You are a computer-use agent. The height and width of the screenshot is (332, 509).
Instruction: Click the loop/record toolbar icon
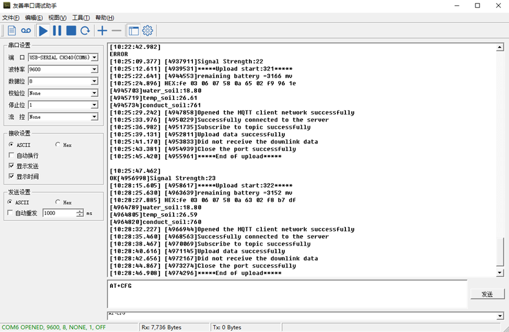click(x=26, y=31)
